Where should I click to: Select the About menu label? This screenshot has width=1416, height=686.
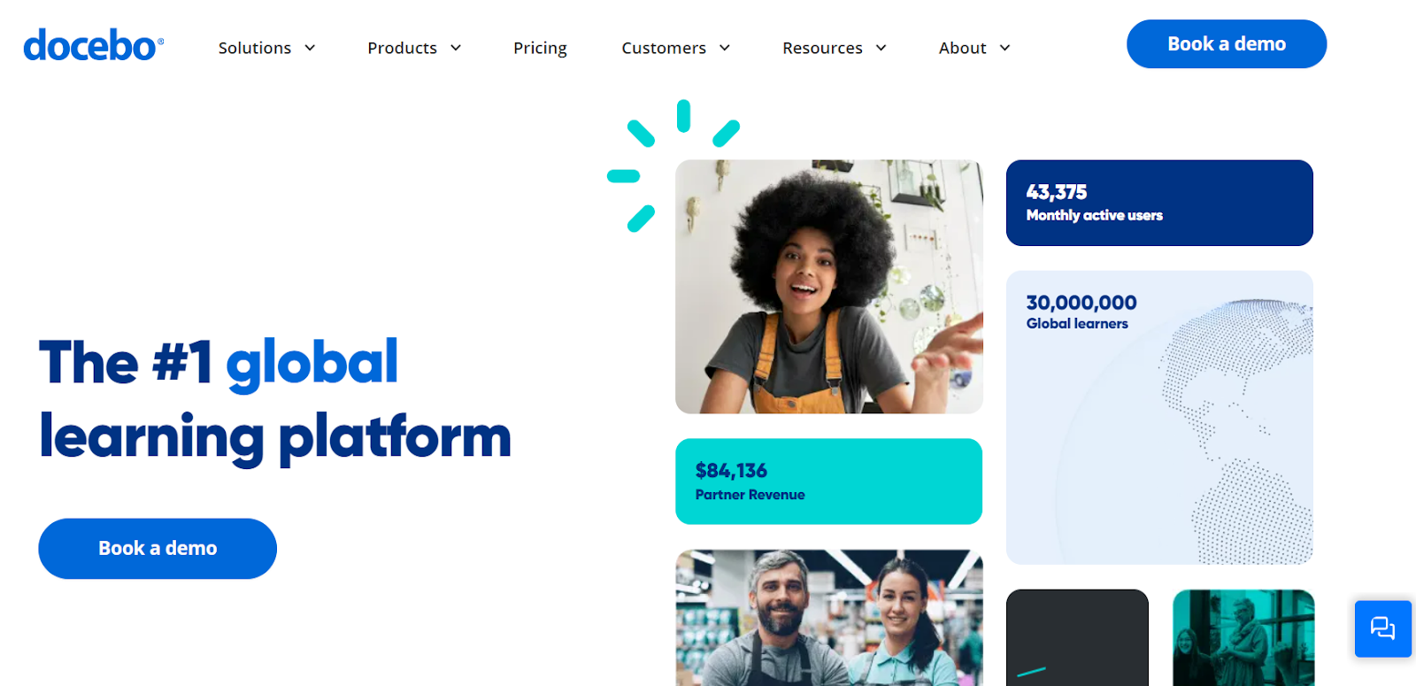click(x=962, y=48)
